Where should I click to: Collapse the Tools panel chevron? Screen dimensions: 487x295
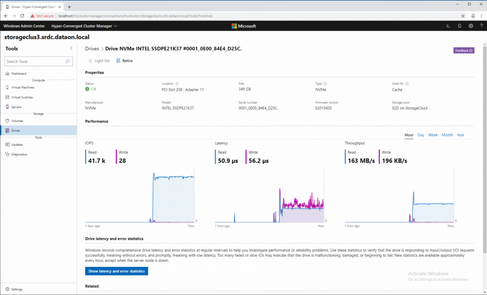point(71,48)
